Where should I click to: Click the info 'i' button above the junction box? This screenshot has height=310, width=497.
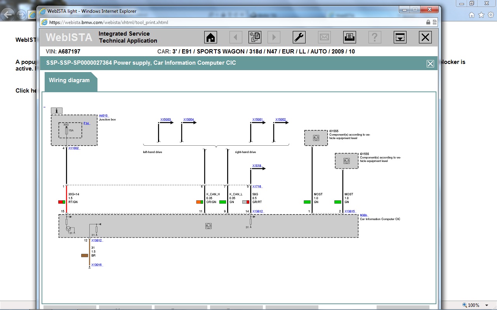pos(57,111)
